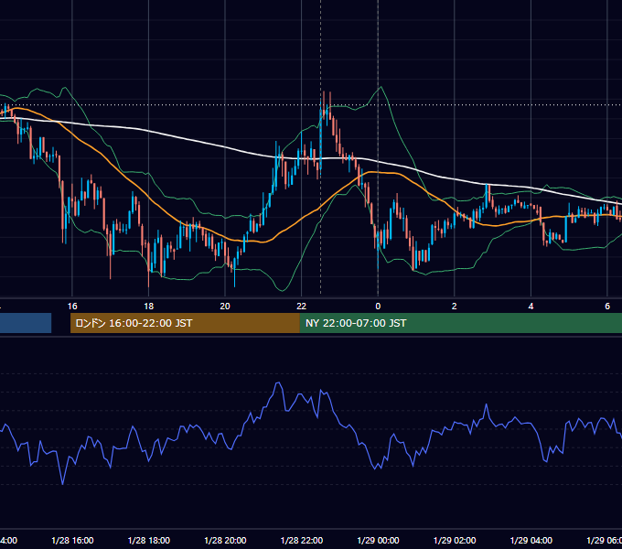Image resolution: width=622 pixels, height=549 pixels.
Task: Click the '1/29 04:00' date label
Action: point(531,541)
